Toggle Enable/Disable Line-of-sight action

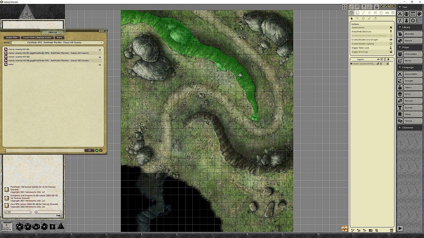(372, 40)
